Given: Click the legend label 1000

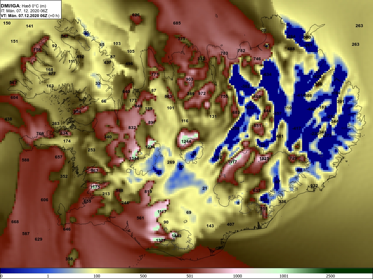Looking at the screenshot, I should tap(237, 276).
